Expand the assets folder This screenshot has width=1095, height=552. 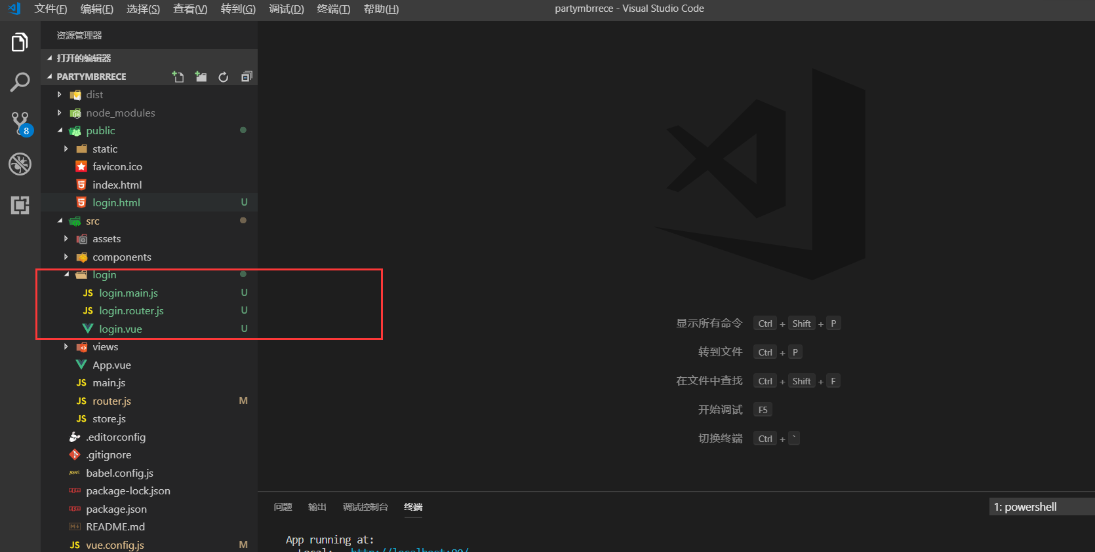[x=66, y=238]
